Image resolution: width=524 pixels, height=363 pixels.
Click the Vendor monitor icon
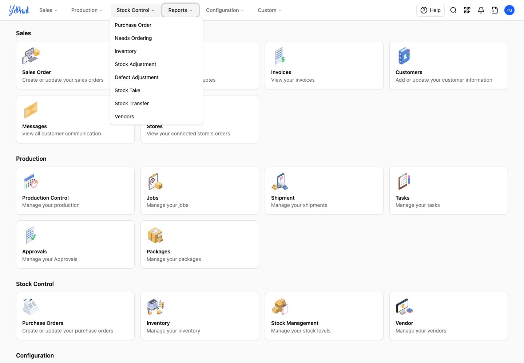pos(404,307)
